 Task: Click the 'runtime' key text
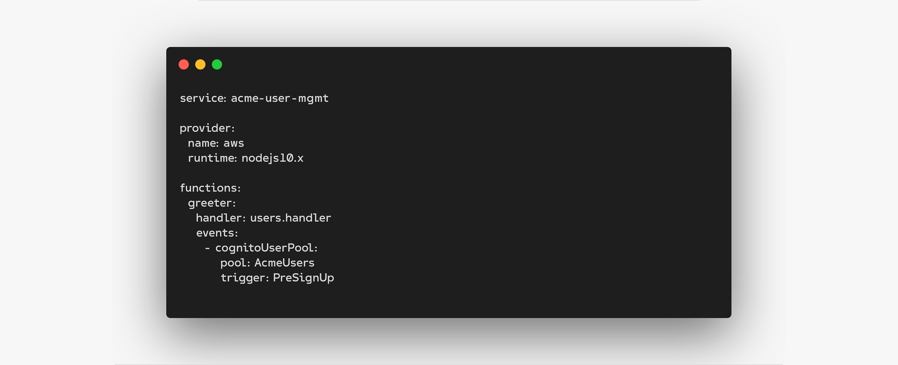click(211, 158)
